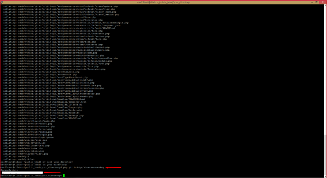Click the window title bar text
The width and height of the screenshot is (327, 178).
coord(163,2)
